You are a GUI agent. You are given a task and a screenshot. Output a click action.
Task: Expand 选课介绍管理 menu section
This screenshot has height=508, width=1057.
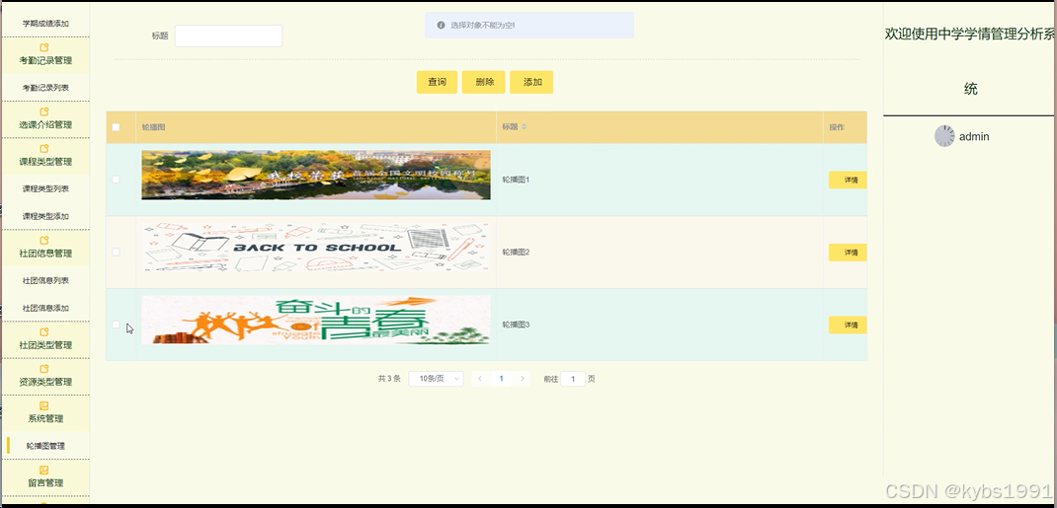[45, 118]
